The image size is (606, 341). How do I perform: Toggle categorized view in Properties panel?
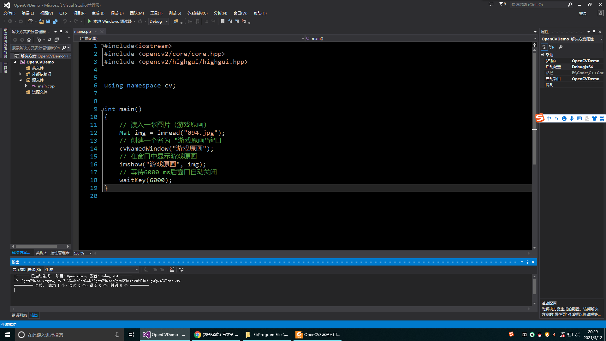(544, 47)
